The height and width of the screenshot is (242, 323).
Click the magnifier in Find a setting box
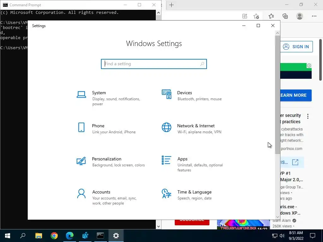pyautogui.click(x=202, y=64)
